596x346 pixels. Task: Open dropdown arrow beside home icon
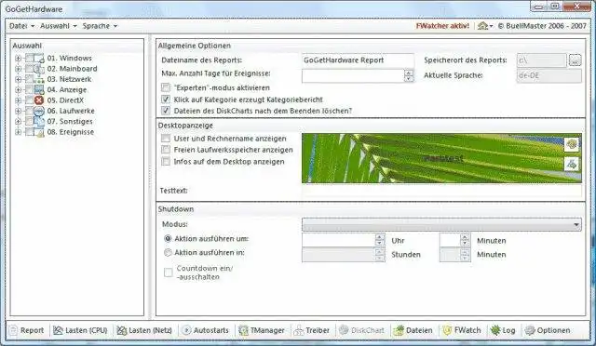pos(491,26)
